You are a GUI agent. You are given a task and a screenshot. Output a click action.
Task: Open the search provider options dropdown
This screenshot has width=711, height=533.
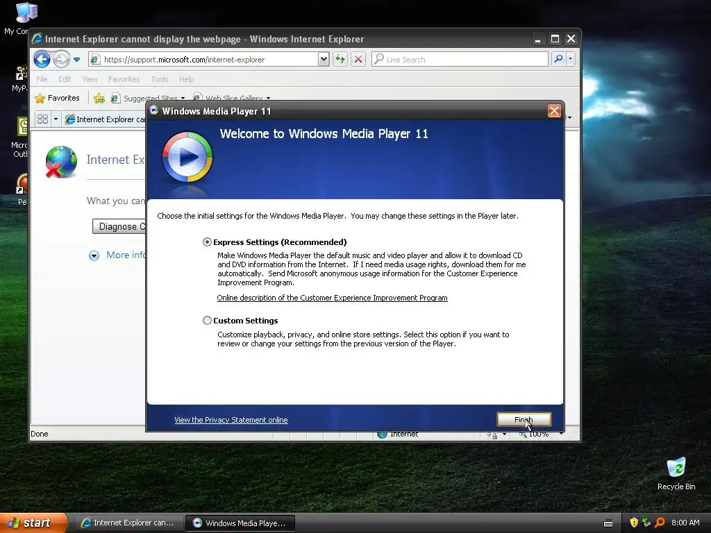coord(571,59)
